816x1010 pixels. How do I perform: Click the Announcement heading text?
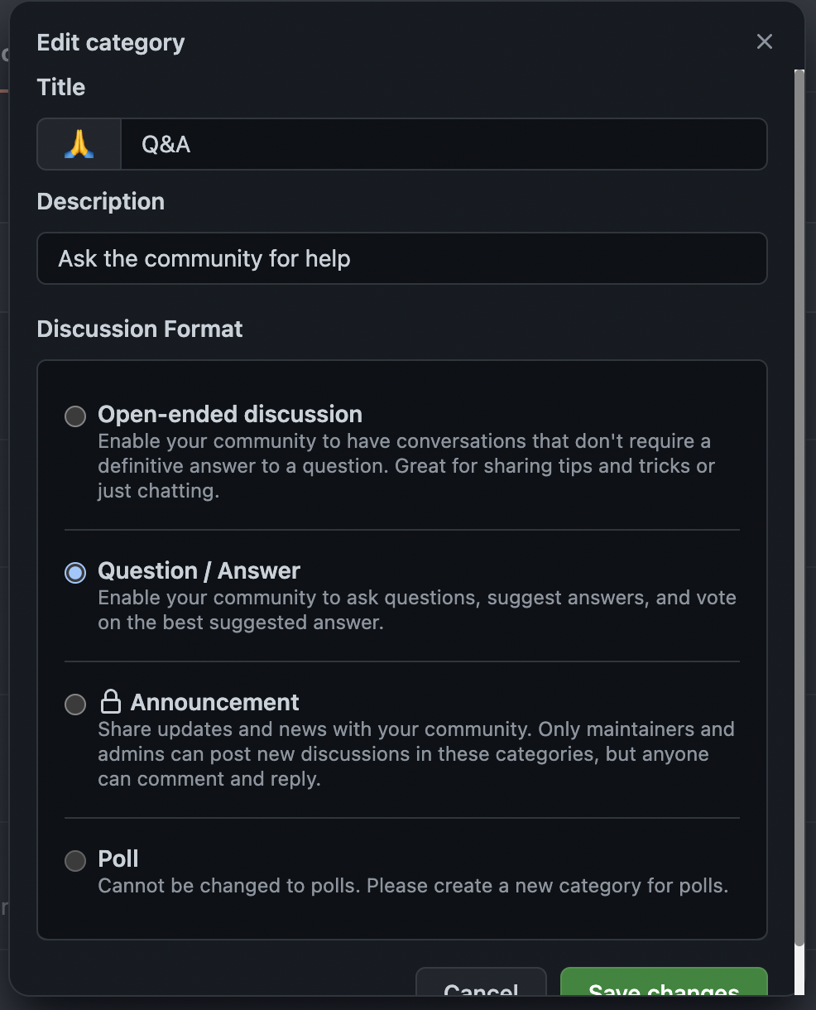tap(214, 702)
